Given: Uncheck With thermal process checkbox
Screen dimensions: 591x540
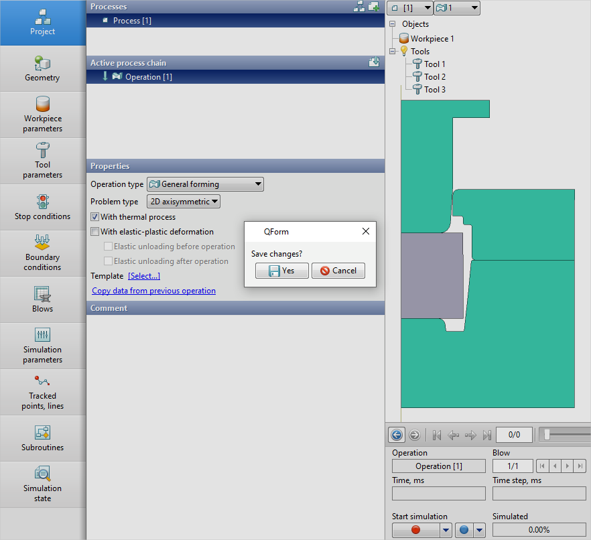Looking at the screenshot, I should (95, 217).
